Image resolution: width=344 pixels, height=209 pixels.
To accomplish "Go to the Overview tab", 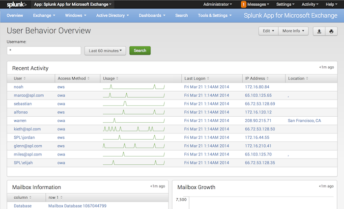I will (x=15, y=15).
